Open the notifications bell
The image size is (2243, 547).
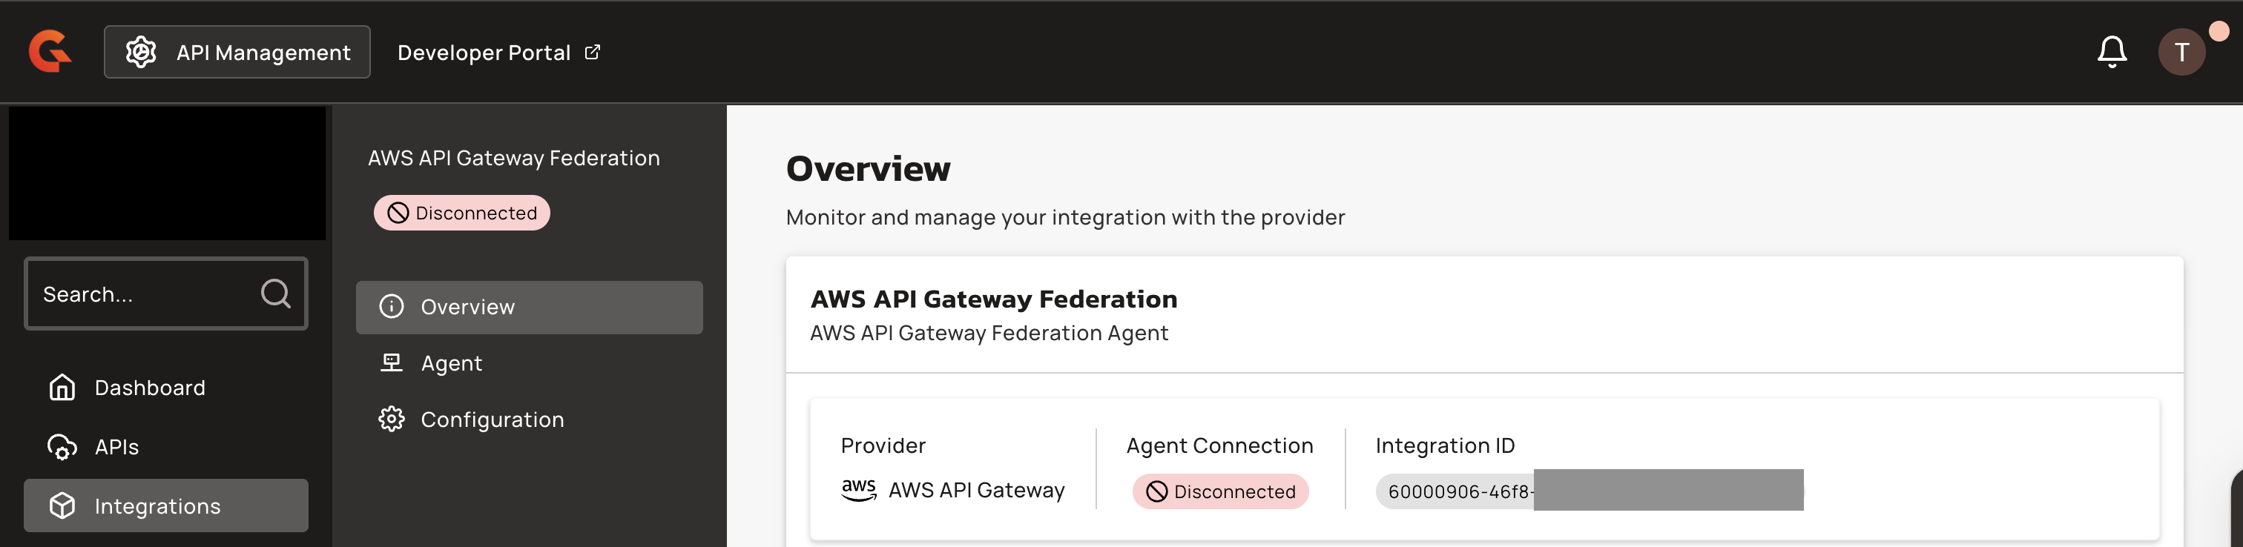(x=2111, y=52)
